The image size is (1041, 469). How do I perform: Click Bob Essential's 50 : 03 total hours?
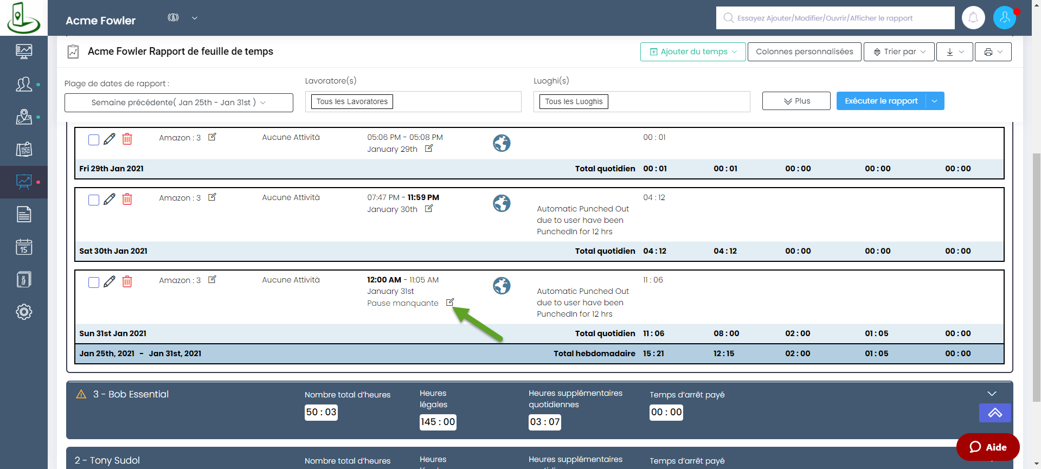321,412
